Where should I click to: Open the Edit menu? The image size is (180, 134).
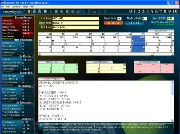(x=8, y=7)
